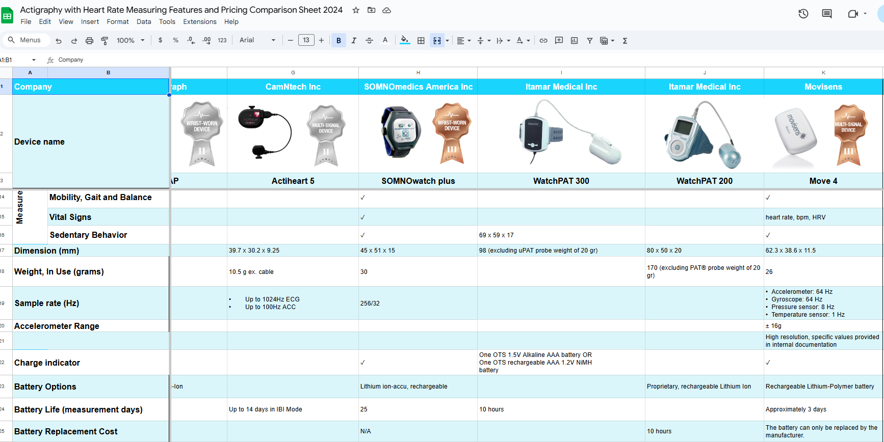
Task: Click the redo icon
Action: [x=74, y=41]
